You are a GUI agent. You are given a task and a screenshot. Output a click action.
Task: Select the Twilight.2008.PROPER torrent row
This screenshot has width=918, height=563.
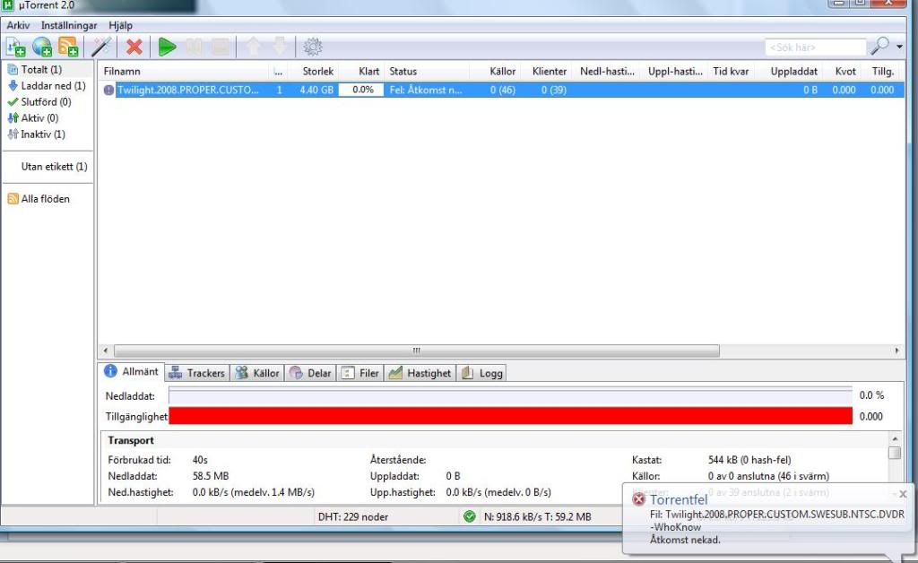coord(188,90)
